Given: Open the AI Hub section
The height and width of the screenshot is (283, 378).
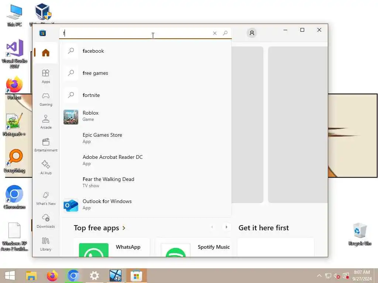Looking at the screenshot, I should tap(45, 168).
